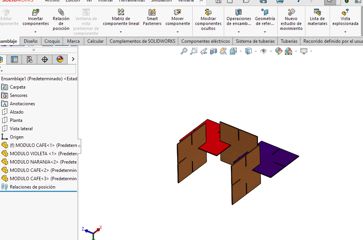Viewport: 363px width, 240px height.
Task: Click Insertar componentes icon
Action: (x=35, y=12)
